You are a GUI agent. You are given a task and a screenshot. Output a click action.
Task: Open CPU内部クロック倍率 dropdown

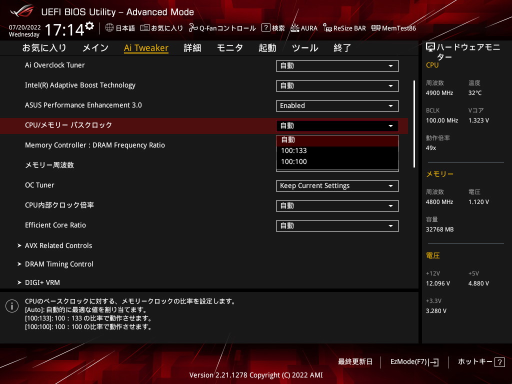coord(337,205)
